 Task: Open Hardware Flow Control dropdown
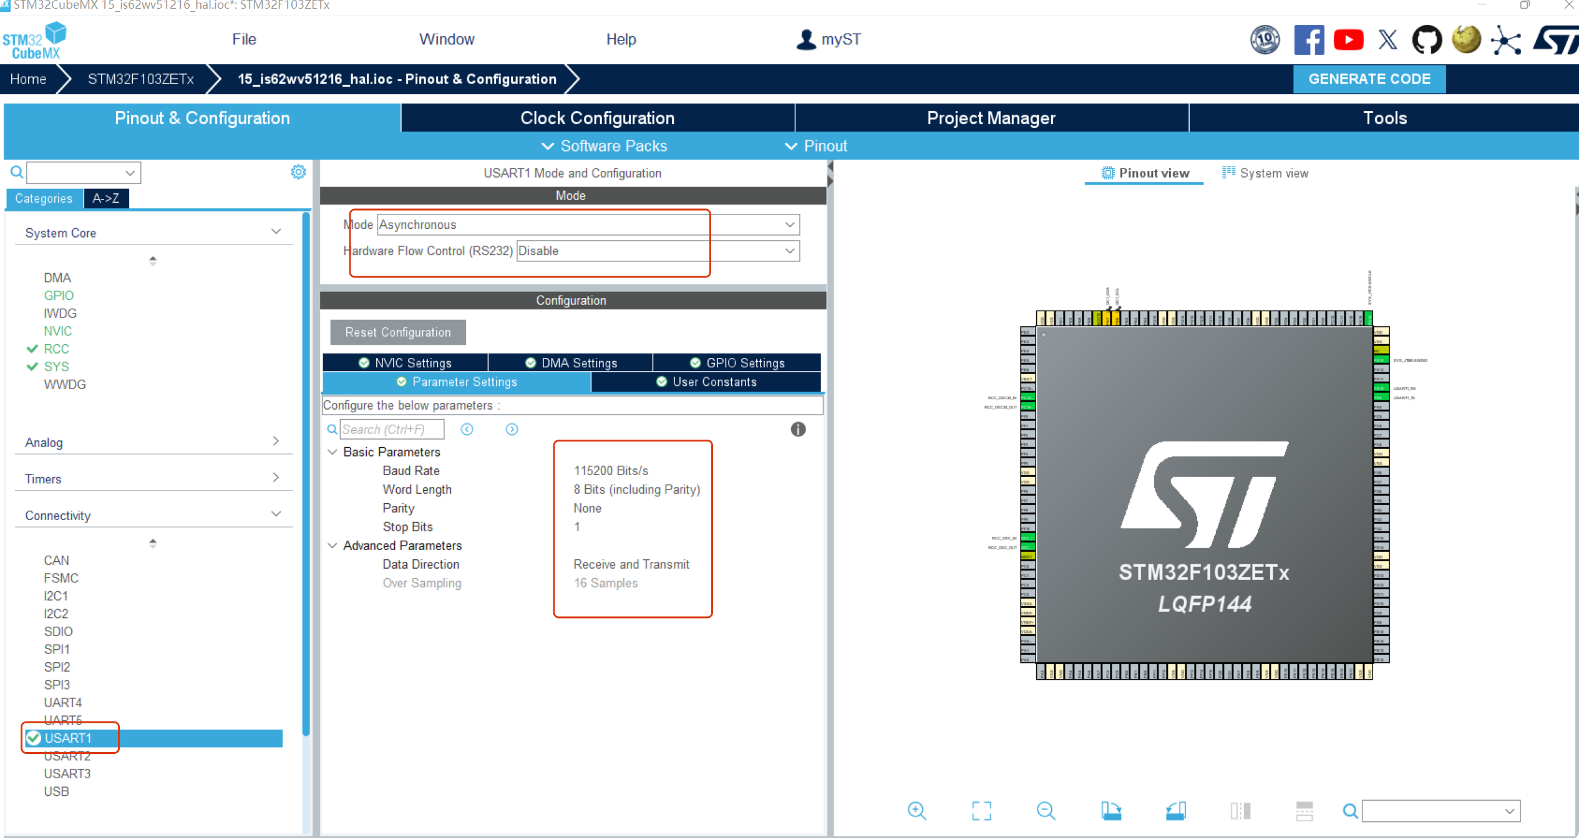[658, 251]
